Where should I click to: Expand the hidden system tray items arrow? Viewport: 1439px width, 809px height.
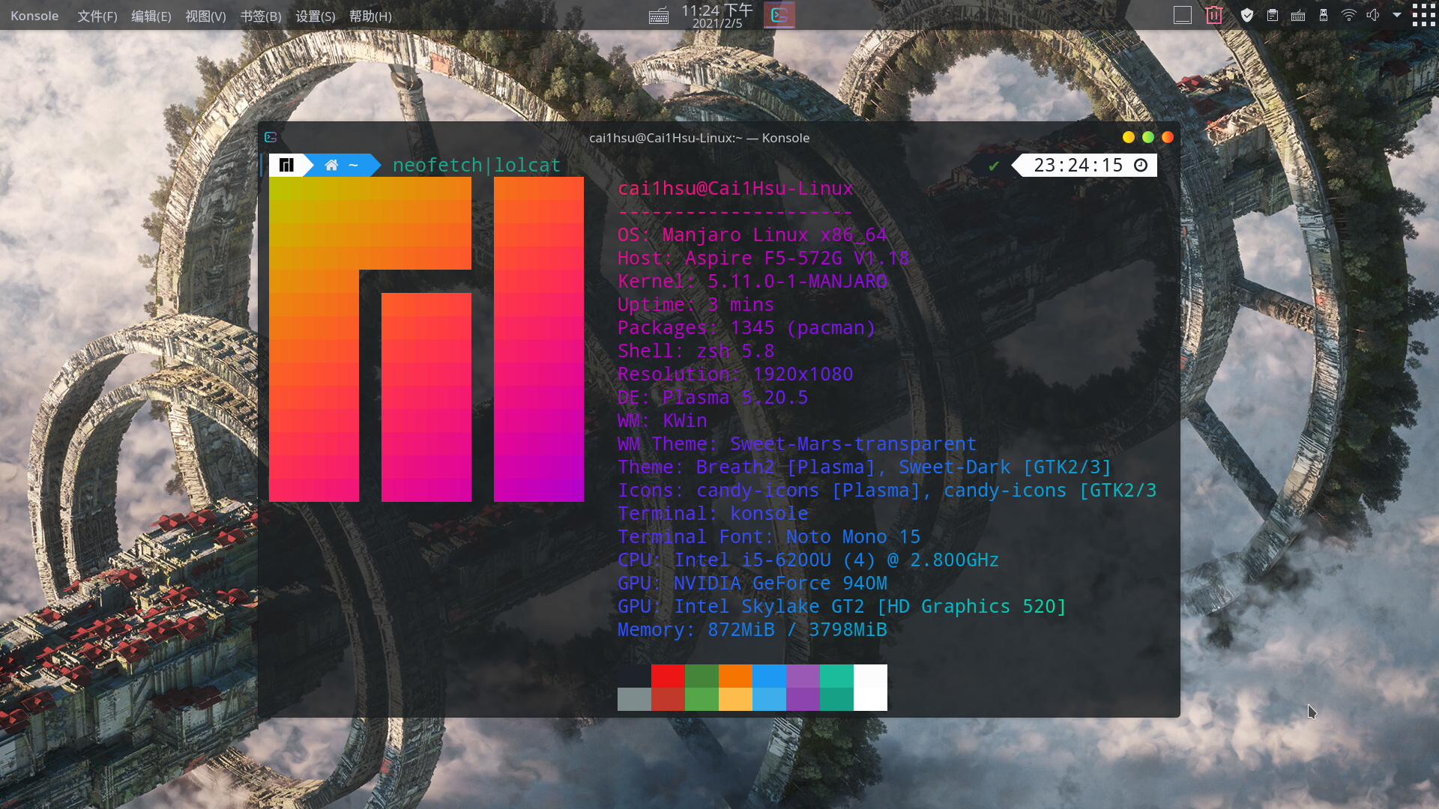tap(1399, 14)
